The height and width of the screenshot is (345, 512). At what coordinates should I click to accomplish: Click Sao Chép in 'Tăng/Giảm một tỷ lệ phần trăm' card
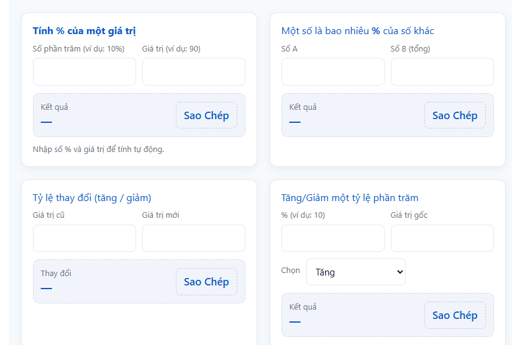(x=455, y=315)
